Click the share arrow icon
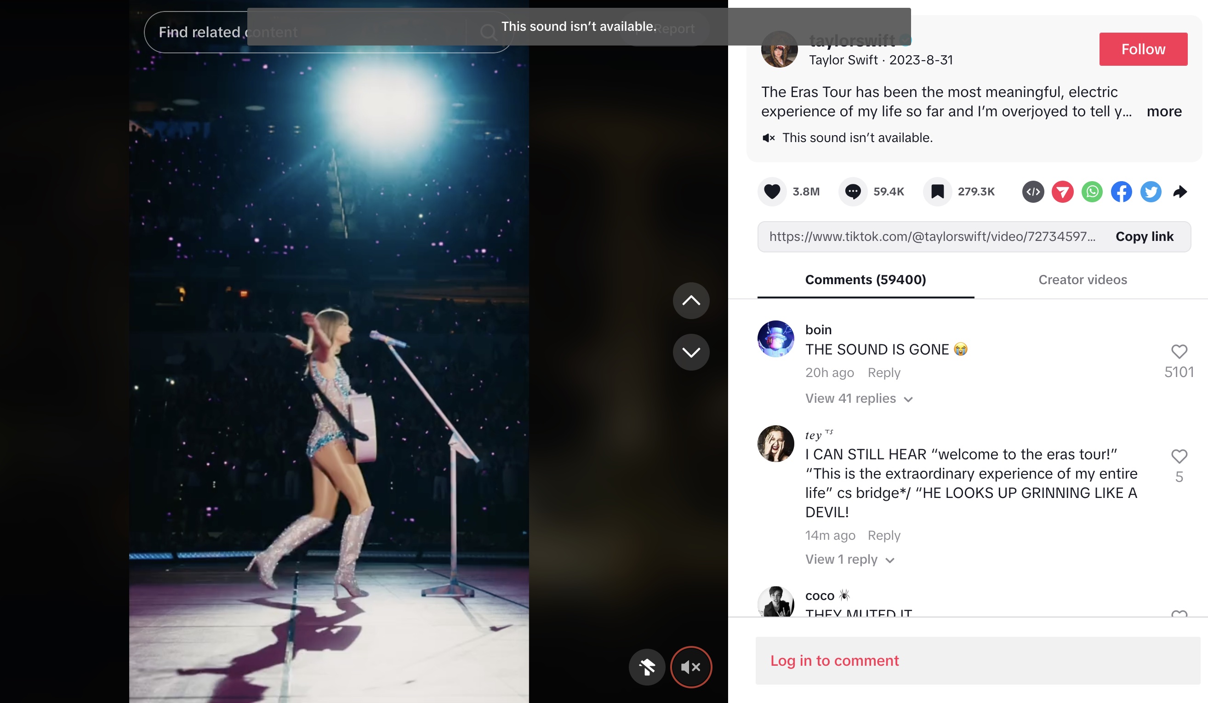 pos(1180,192)
